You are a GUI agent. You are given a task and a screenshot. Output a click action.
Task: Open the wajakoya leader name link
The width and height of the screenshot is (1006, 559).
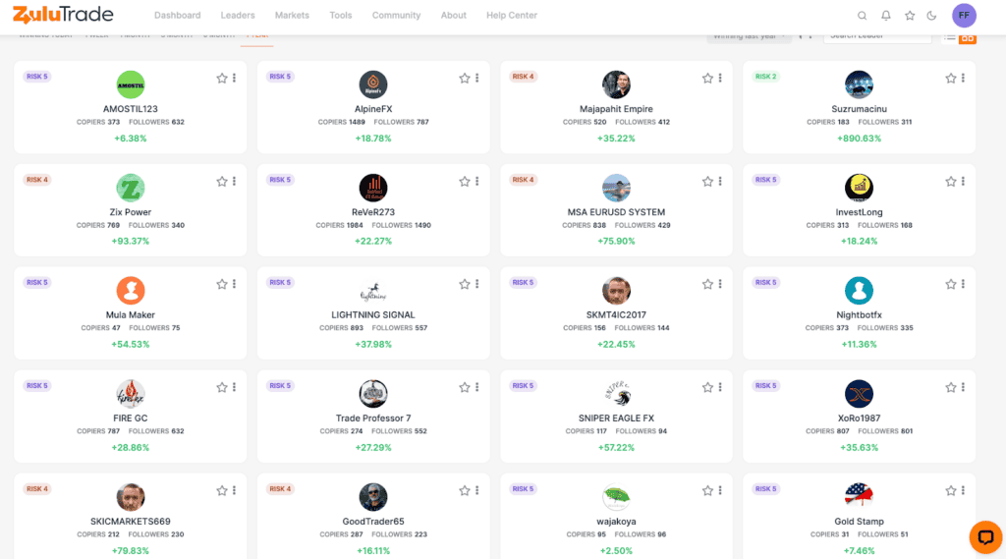tap(616, 522)
